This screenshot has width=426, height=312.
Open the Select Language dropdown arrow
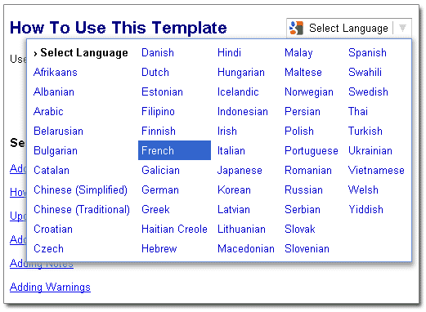402,28
